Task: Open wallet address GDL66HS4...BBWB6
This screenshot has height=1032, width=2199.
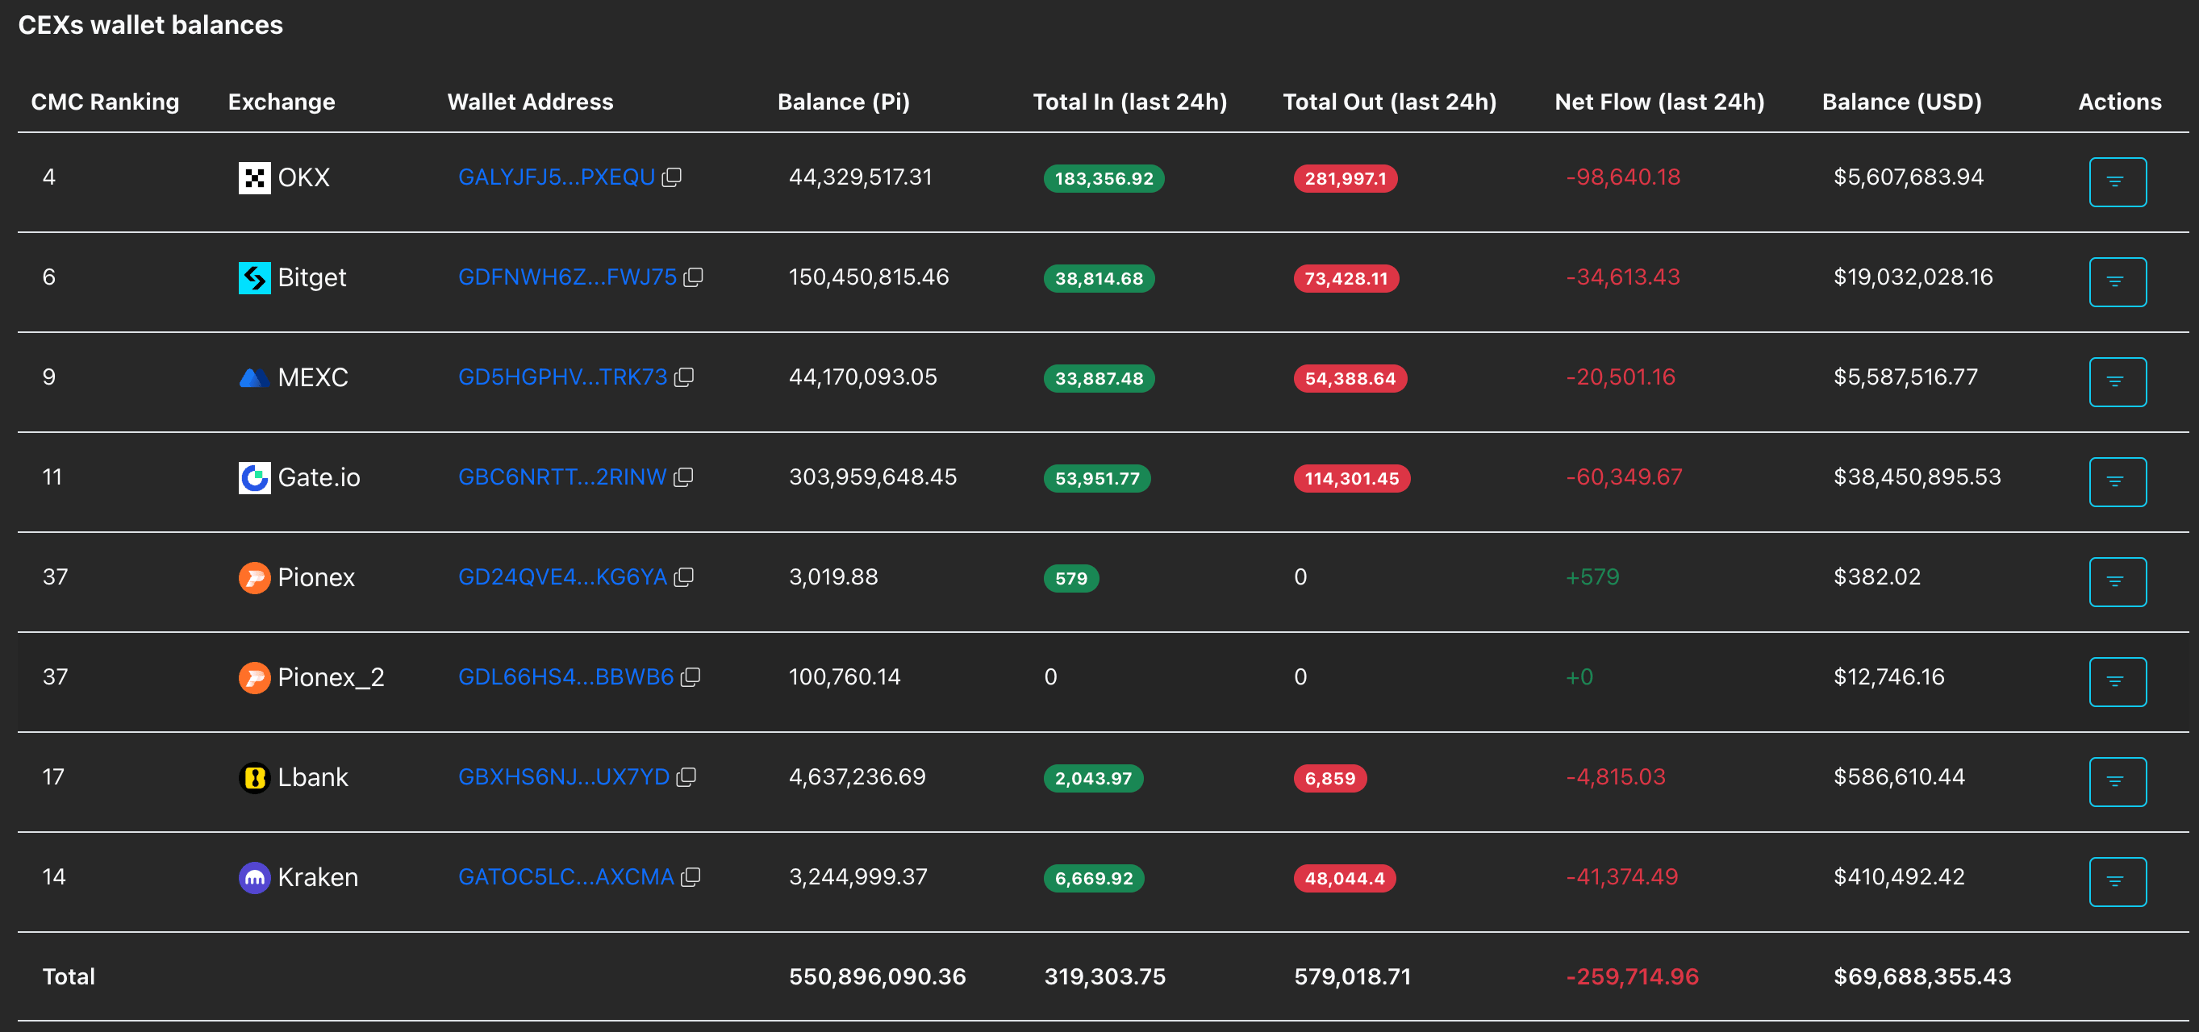Action: point(566,677)
